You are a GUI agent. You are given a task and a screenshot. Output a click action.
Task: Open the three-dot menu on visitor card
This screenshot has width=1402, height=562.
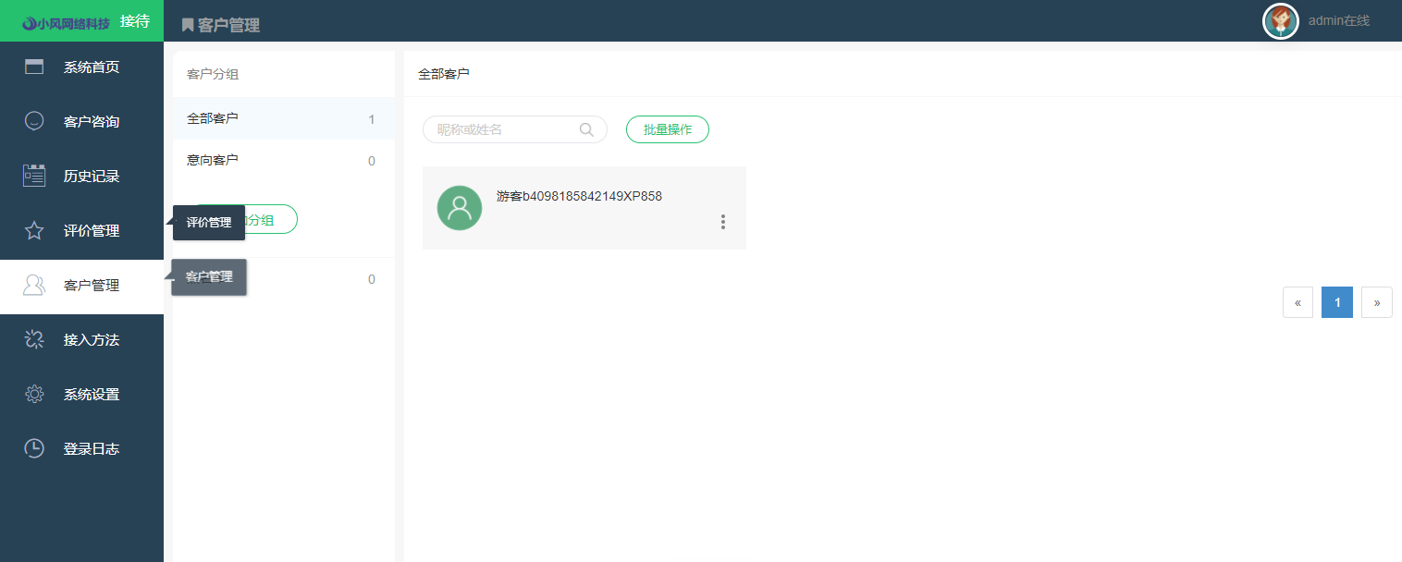(x=723, y=222)
